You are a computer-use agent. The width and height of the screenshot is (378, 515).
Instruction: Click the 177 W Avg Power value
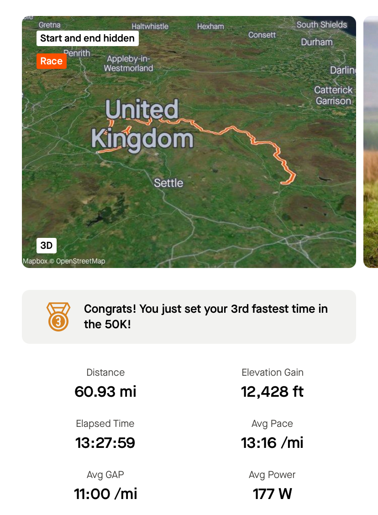[x=272, y=494]
